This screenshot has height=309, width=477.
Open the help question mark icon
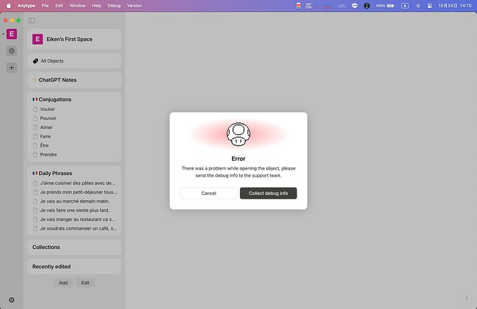(467, 299)
